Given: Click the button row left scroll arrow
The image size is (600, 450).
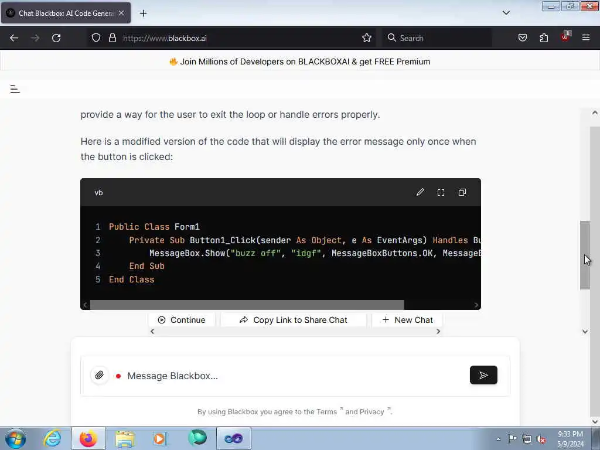Looking at the screenshot, I should coord(152,332).
